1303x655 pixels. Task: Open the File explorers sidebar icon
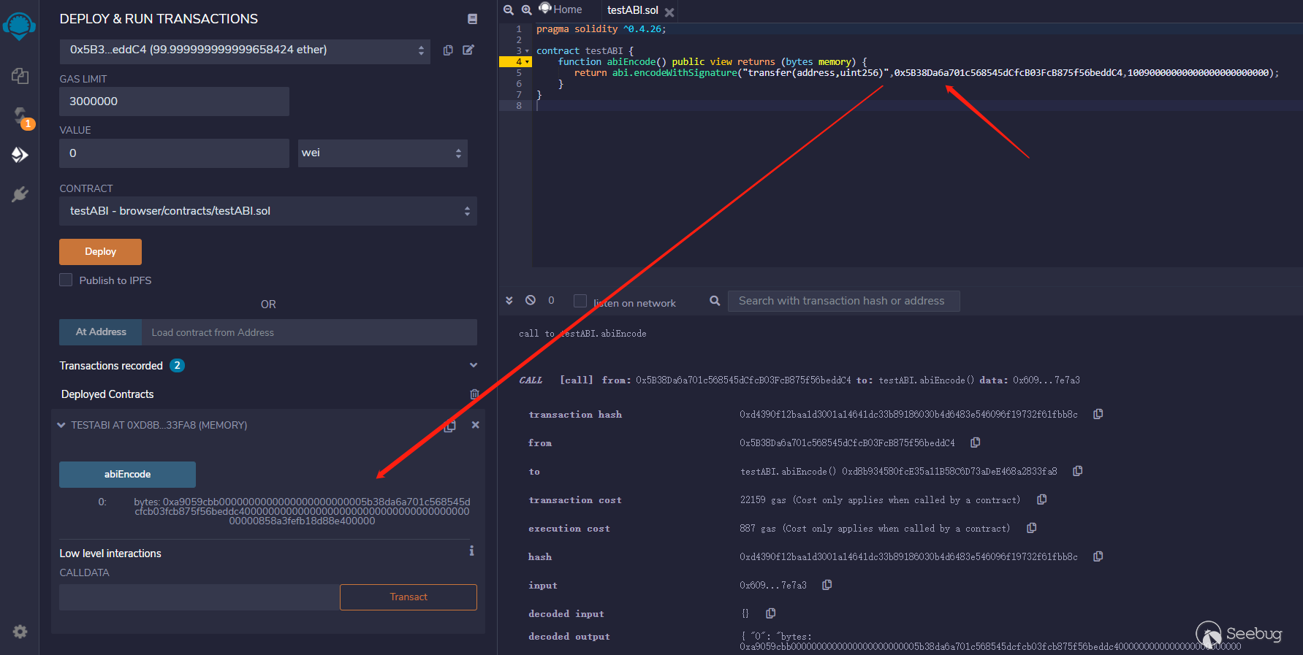(x=20, y=76)
